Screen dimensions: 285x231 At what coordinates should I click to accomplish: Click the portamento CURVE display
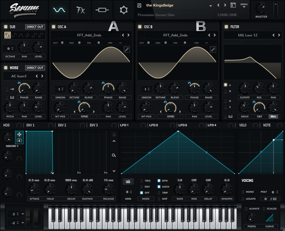269,218
